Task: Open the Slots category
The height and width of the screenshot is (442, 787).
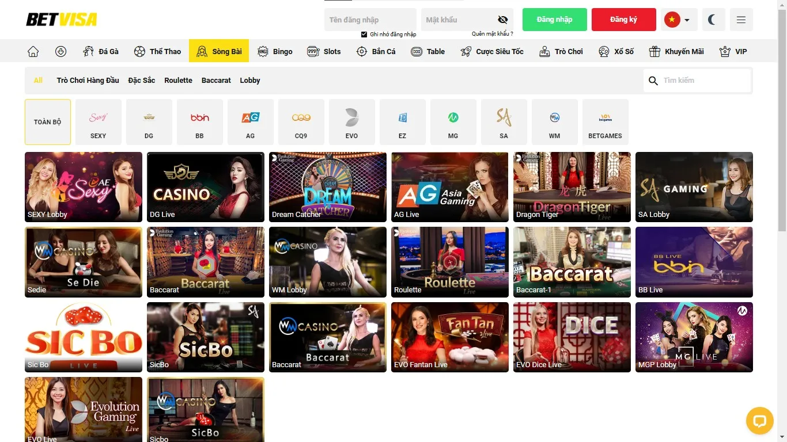Action: tap(324, 51)
